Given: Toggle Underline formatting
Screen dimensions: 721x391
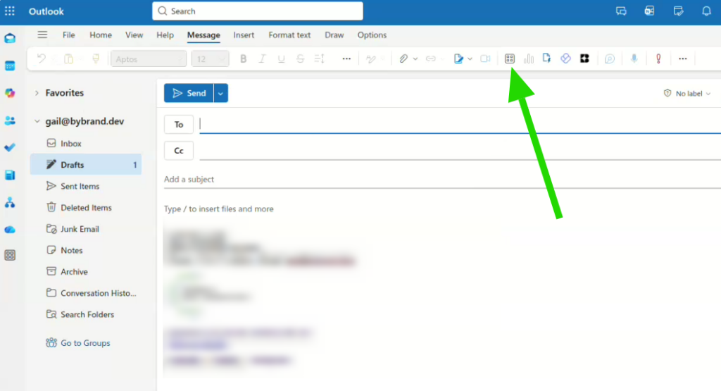Looking at the screenshot, I should [x=281, y=59].
